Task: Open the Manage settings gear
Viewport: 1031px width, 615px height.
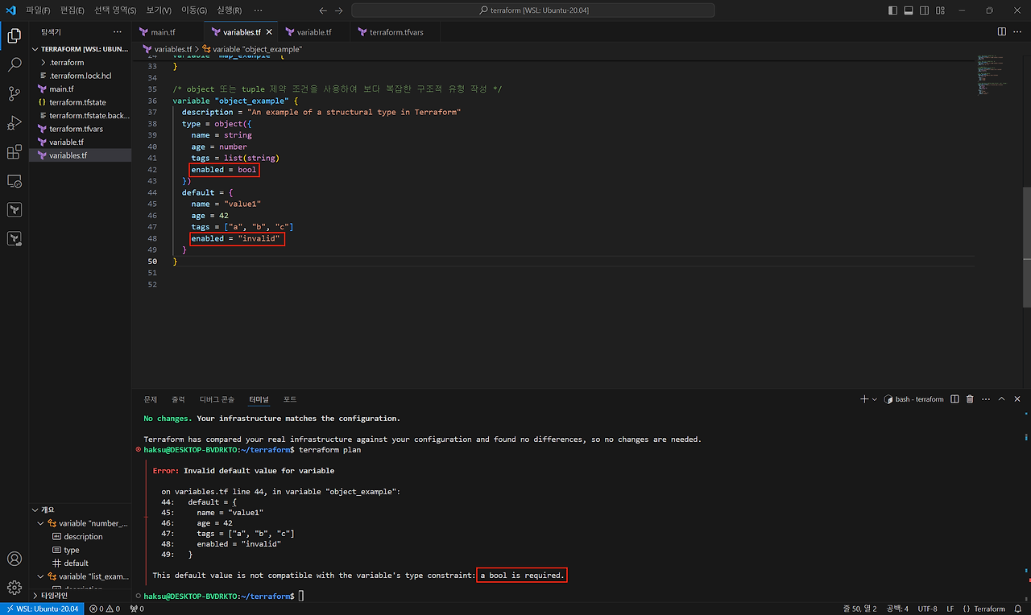Action: 14,588
